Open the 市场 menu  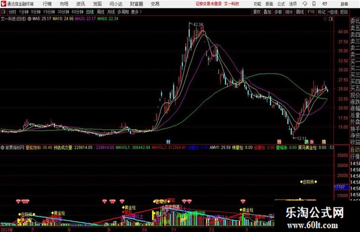(x=64, y=4)
